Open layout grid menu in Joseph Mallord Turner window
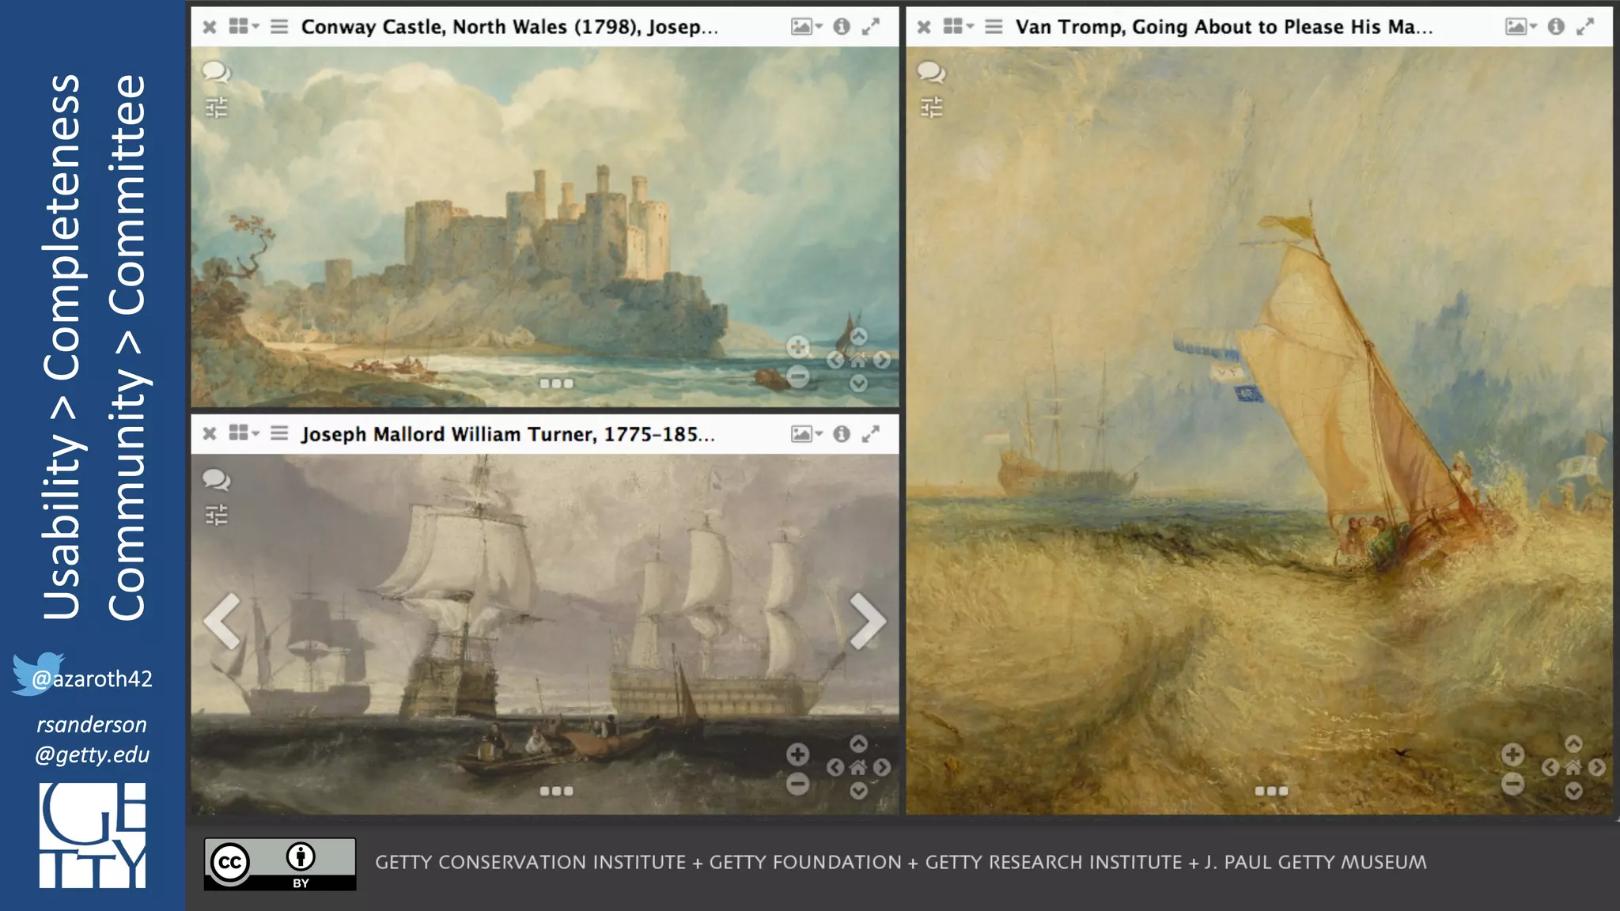The image size is (1620, 911). point(244,433)
